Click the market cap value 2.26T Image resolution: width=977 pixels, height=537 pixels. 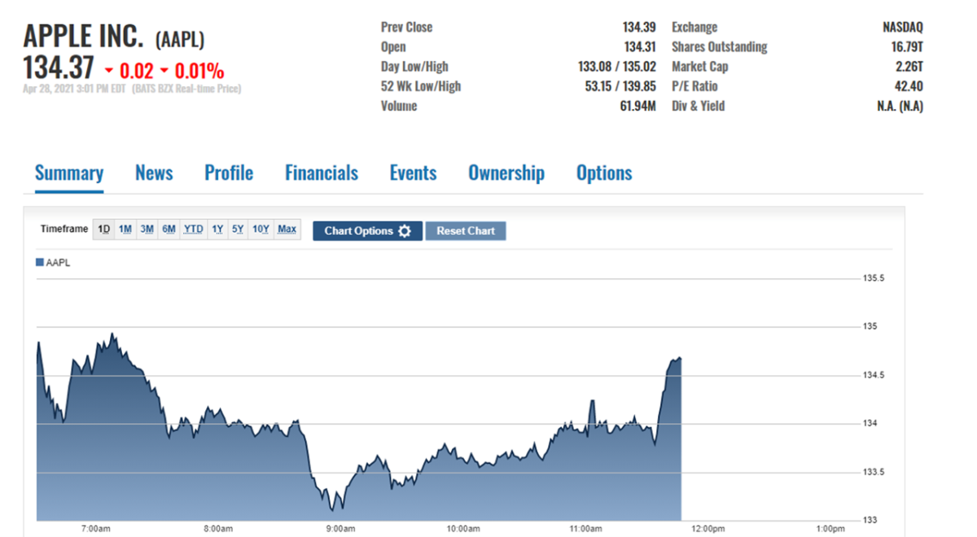pyautogui.click(x=909, y=67)
